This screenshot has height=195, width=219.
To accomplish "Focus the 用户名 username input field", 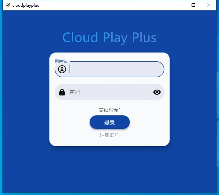I will click(109, 69).
